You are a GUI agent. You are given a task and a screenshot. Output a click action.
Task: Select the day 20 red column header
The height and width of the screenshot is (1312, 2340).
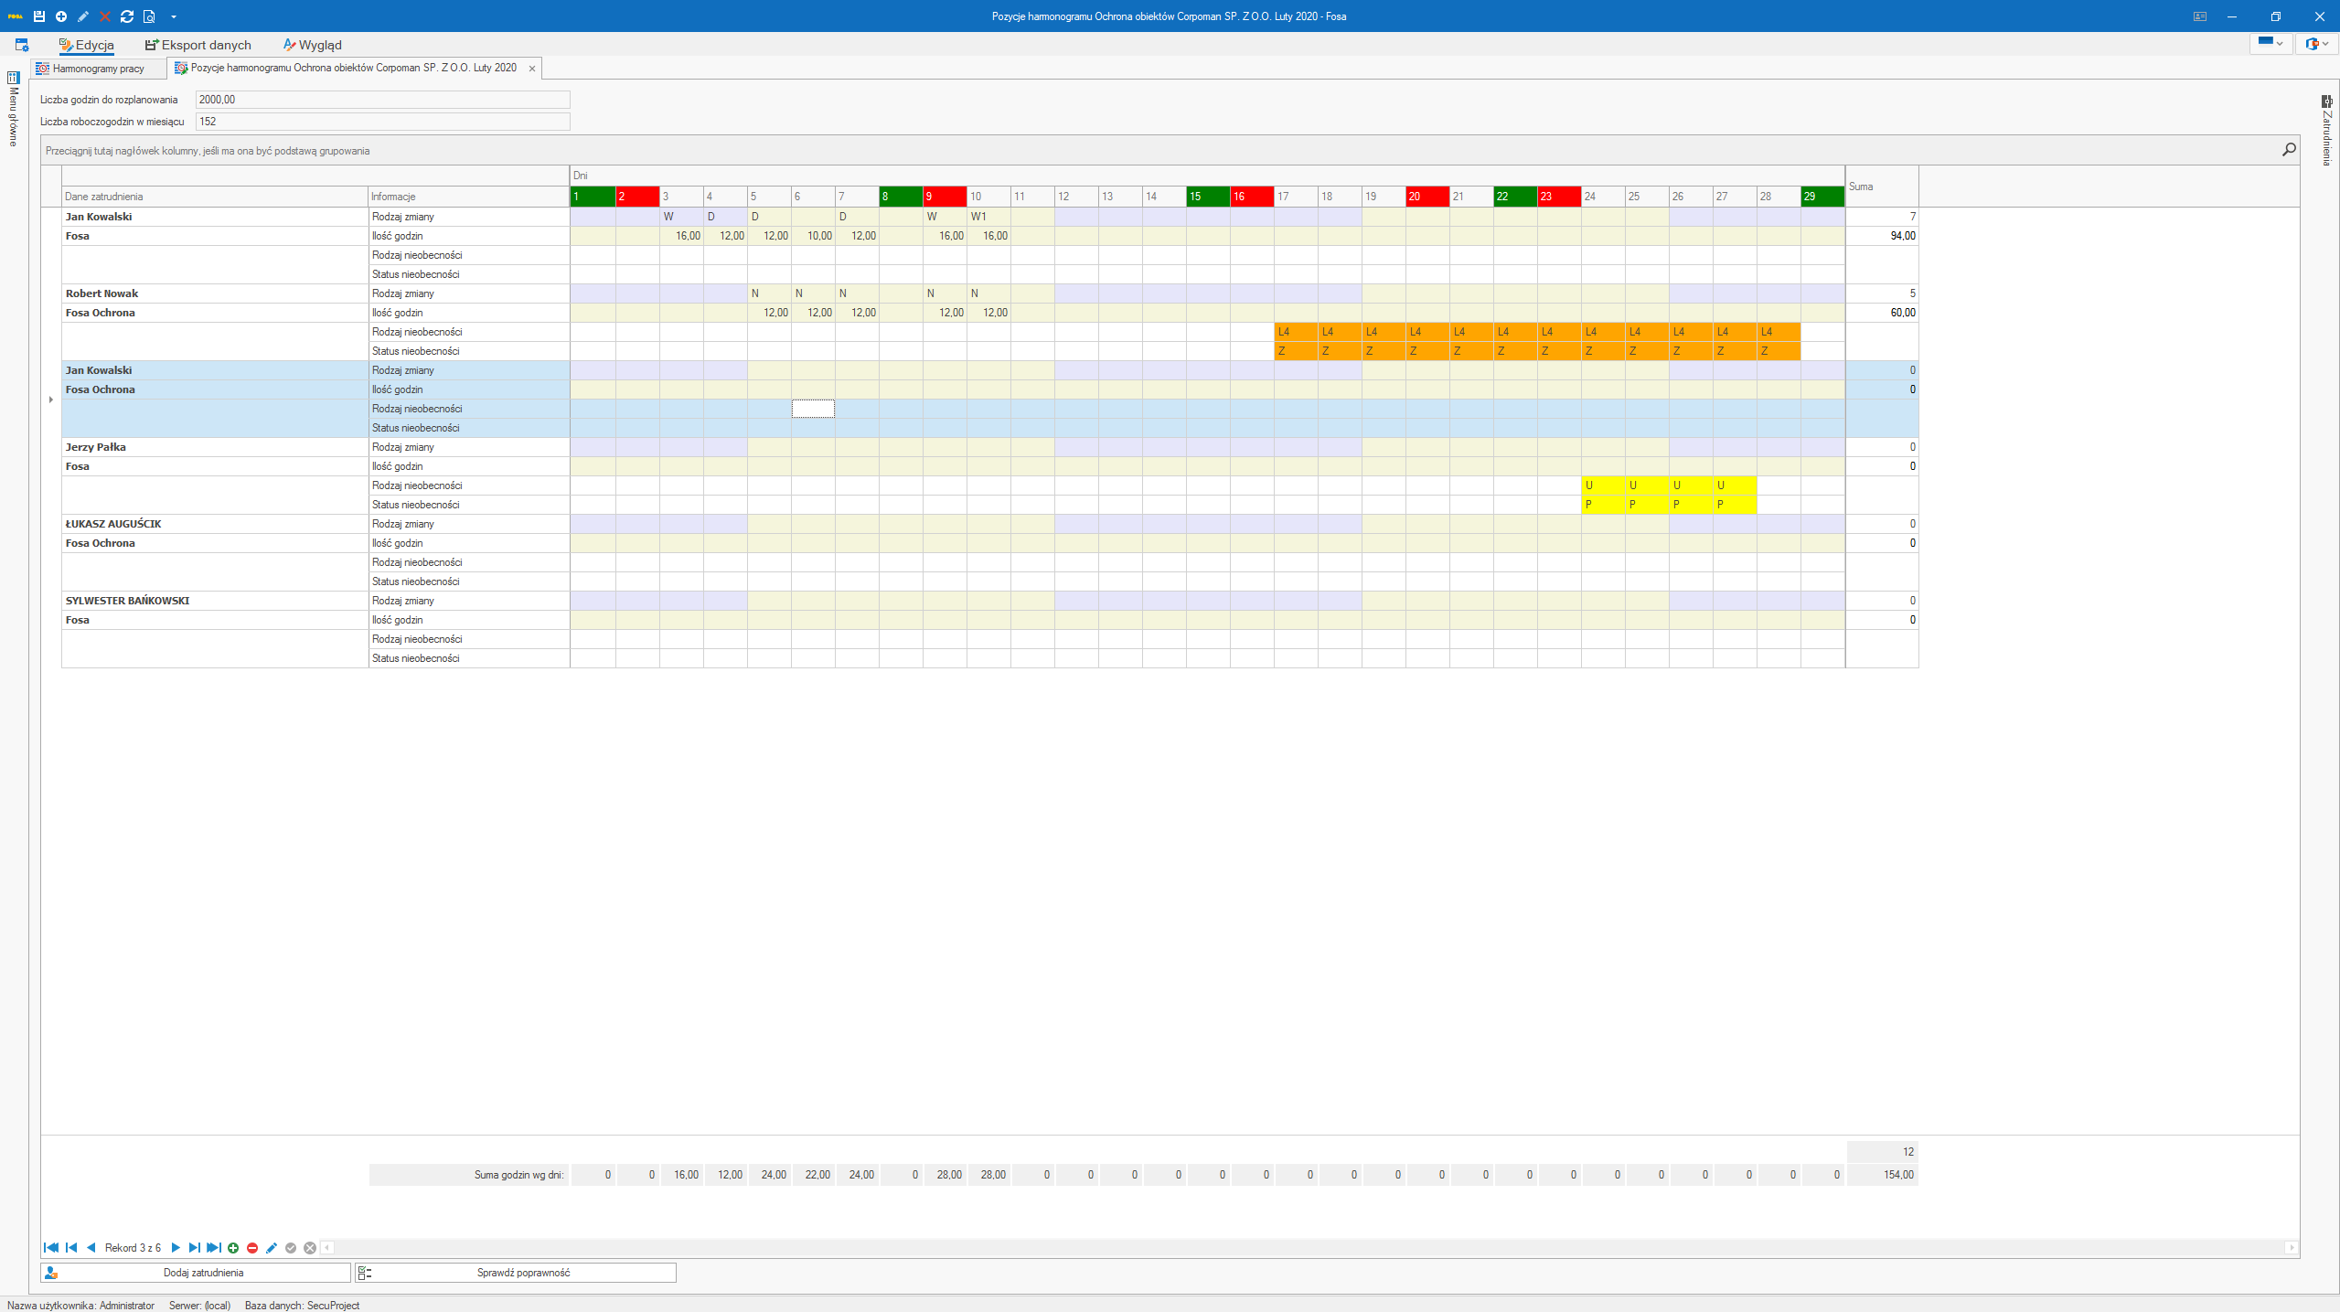[1426, 197]
